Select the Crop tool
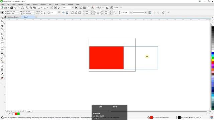Viewport: 214px width, 120px height. coord(2,26)
